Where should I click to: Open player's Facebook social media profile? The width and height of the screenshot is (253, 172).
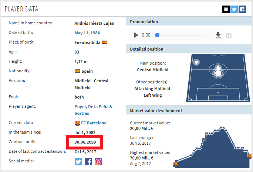point(88,162)
